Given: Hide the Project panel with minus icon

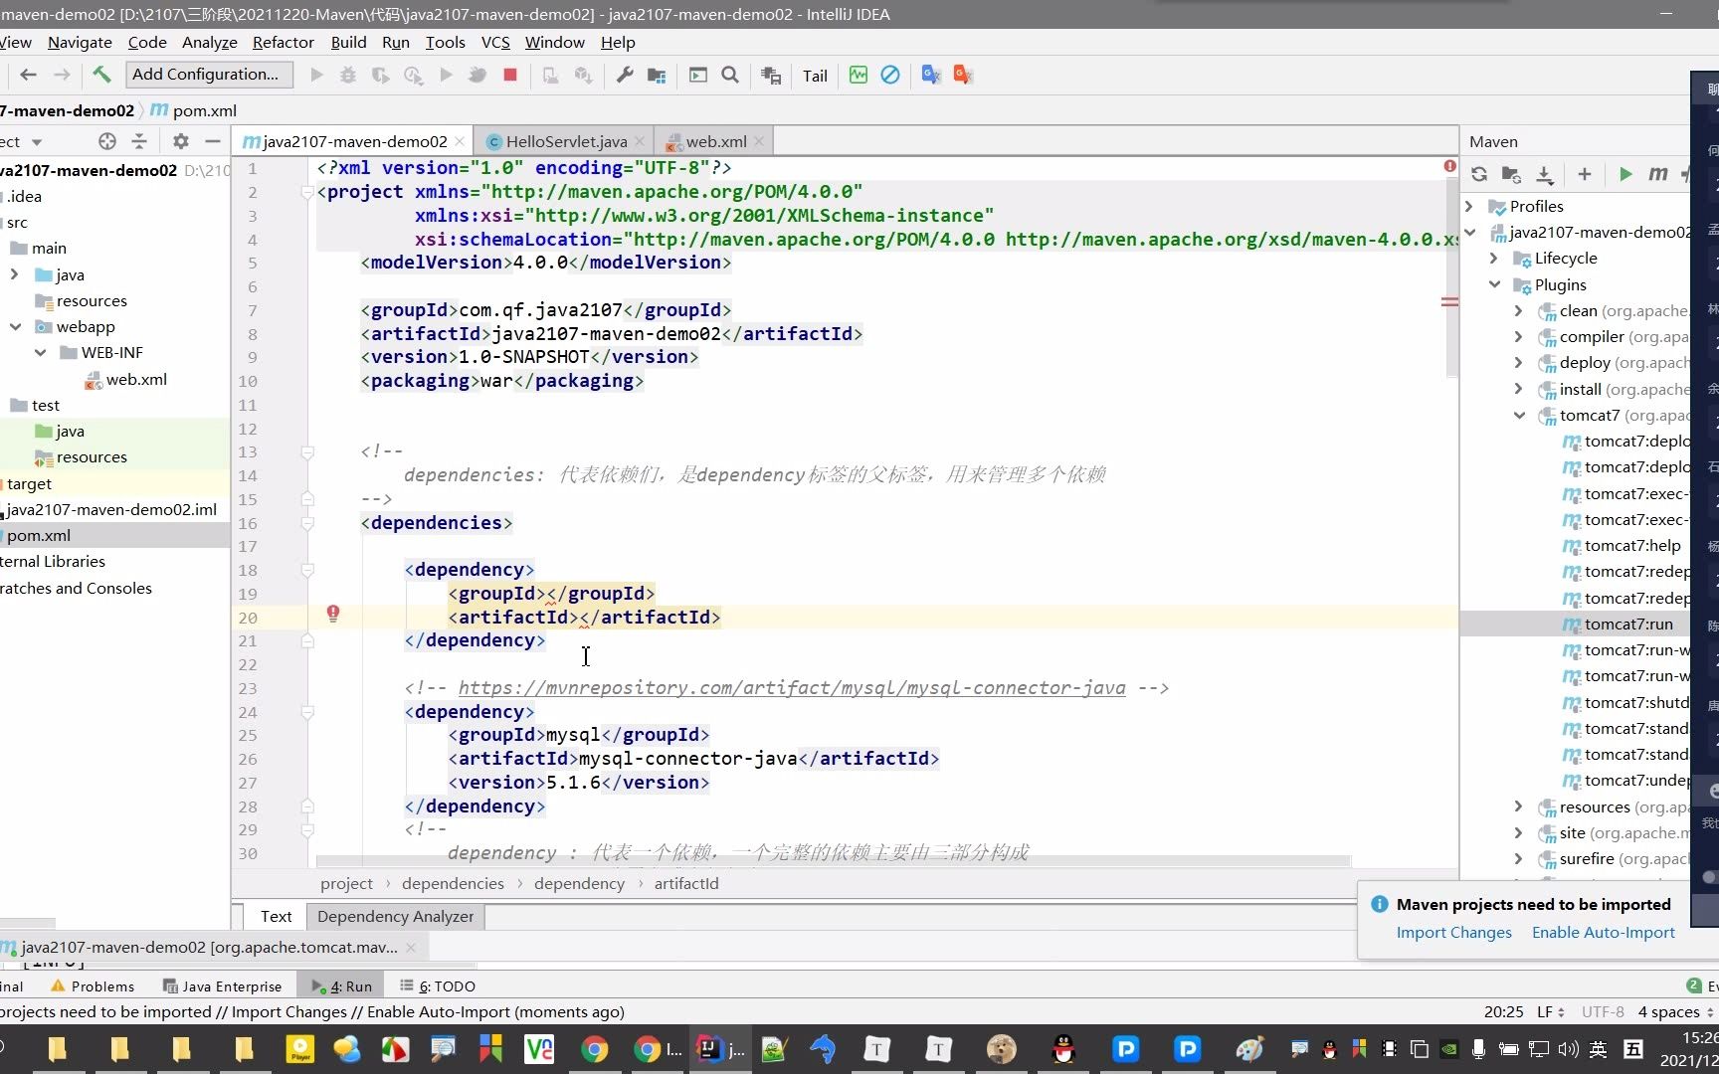Looking at the screenshot, I should pyautogui.click(x=212, y=141).
